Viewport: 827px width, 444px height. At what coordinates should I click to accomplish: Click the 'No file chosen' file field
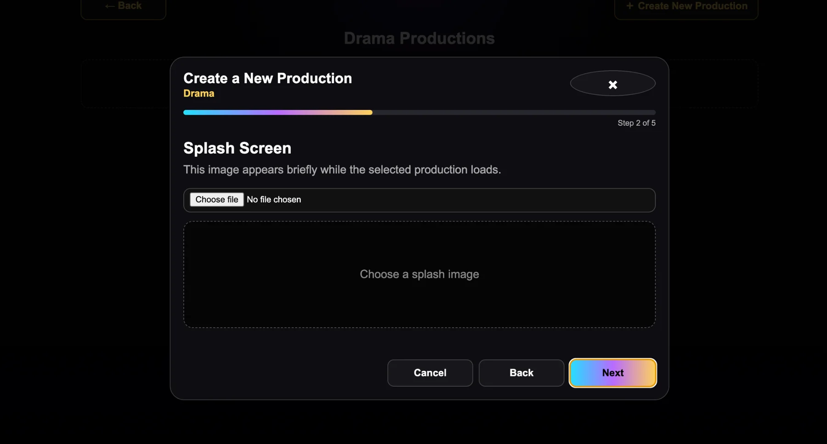click(x=419, y=200)
